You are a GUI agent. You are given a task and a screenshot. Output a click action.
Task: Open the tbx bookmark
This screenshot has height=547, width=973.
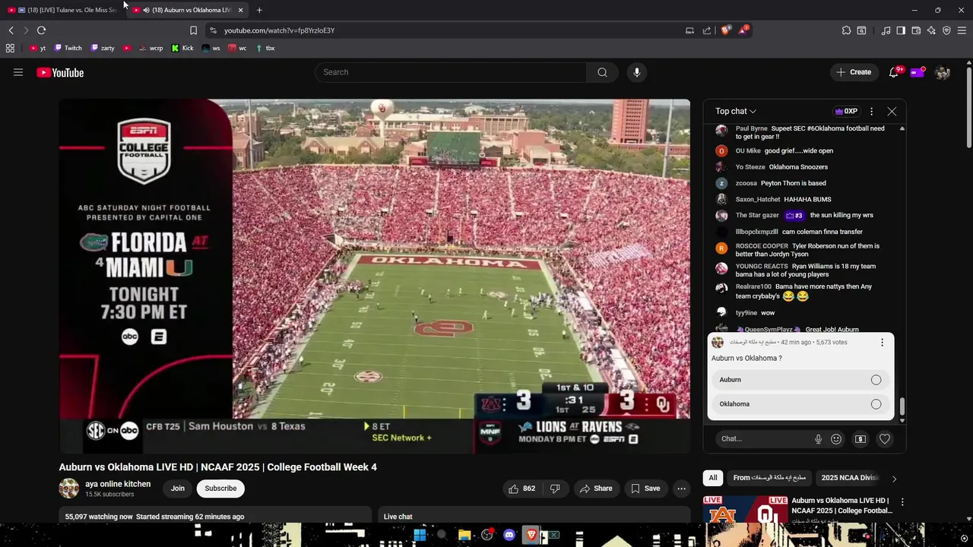coord(265,48)
